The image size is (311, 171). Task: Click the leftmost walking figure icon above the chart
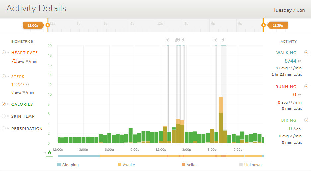click(168, 40)
